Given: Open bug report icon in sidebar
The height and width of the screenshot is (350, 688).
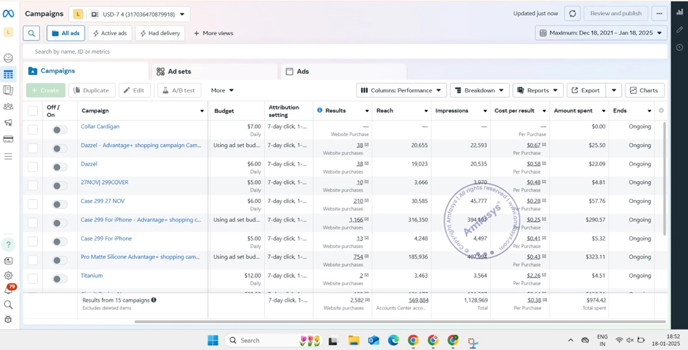Looking at the screenshot, I should click(8, 319).
